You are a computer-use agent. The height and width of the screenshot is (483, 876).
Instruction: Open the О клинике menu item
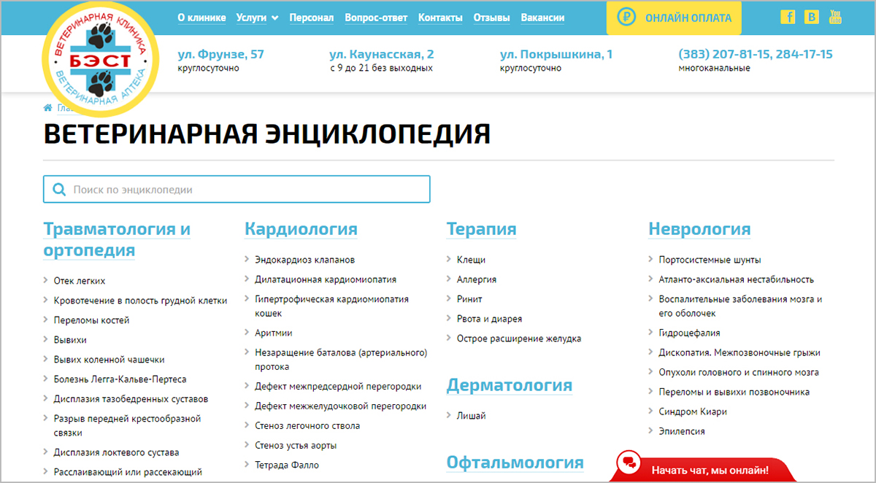[x=202, y=18]
